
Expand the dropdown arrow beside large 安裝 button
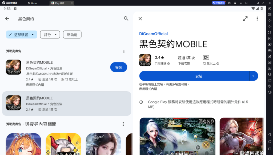click(x=254, y=76)
